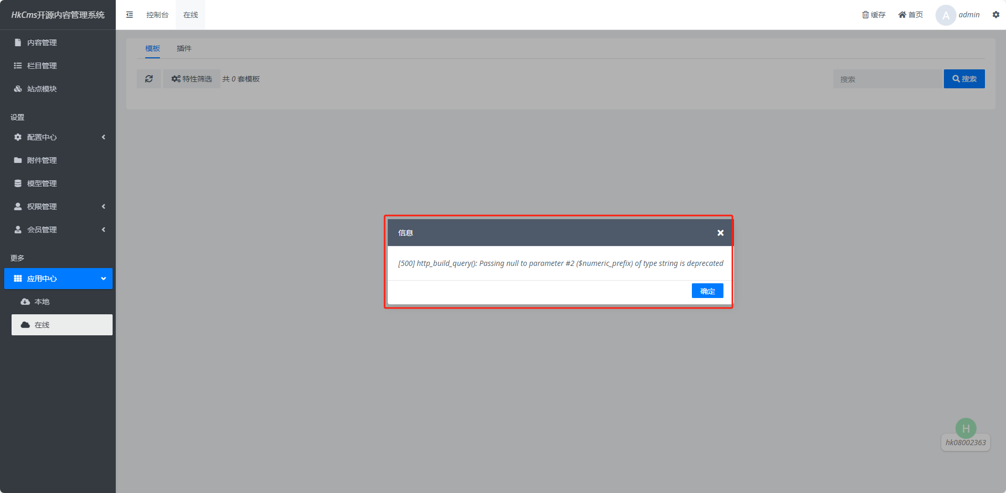Open 附件管理 in the sidebar
Viewport: 1006px width, 493px height.
(58, 160)
